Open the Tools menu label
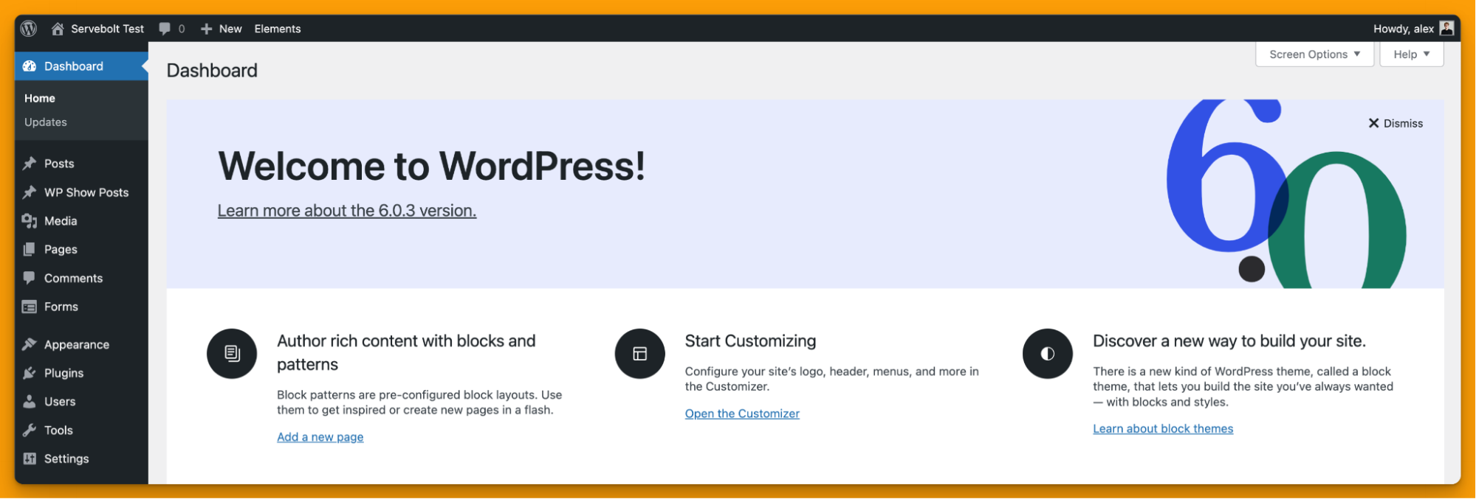1476x499 pixels. (x=58, y=430)
